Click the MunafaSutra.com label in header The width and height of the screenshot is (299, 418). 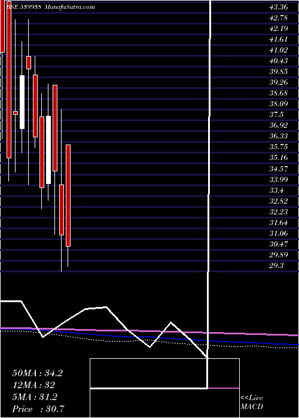tap(70, 7)
